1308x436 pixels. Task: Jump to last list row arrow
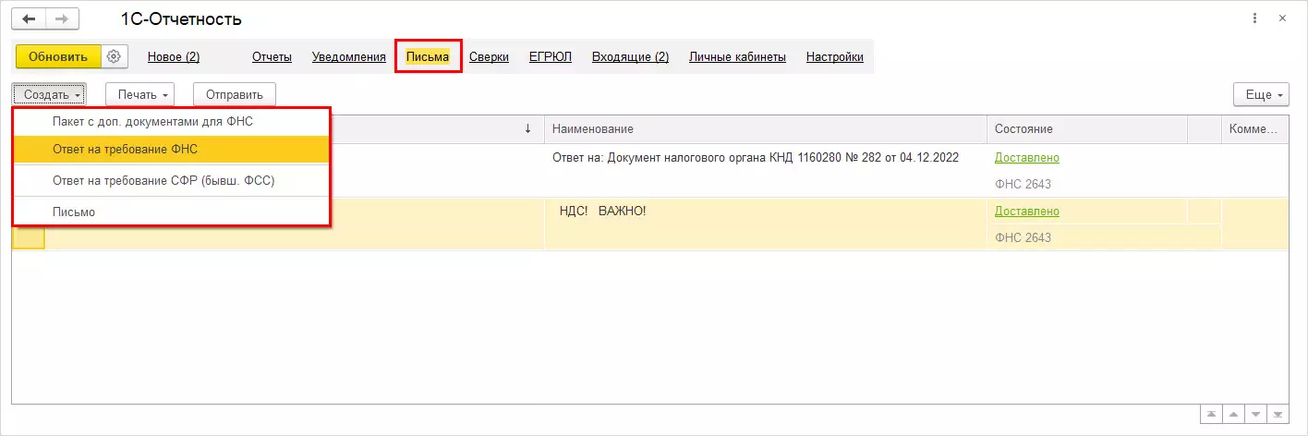(1278, 415)
